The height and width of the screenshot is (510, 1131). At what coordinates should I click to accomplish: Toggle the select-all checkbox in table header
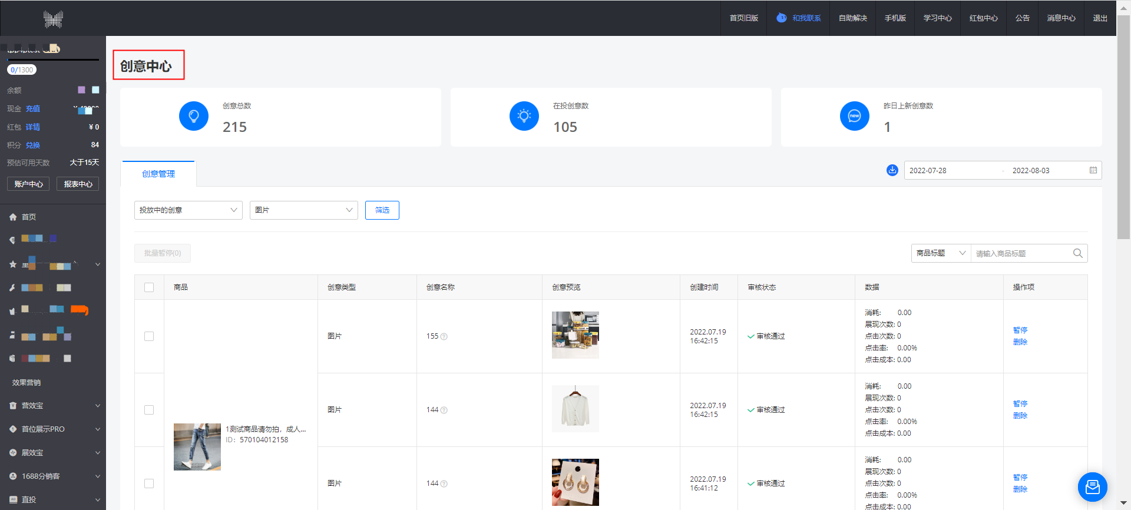149,287
